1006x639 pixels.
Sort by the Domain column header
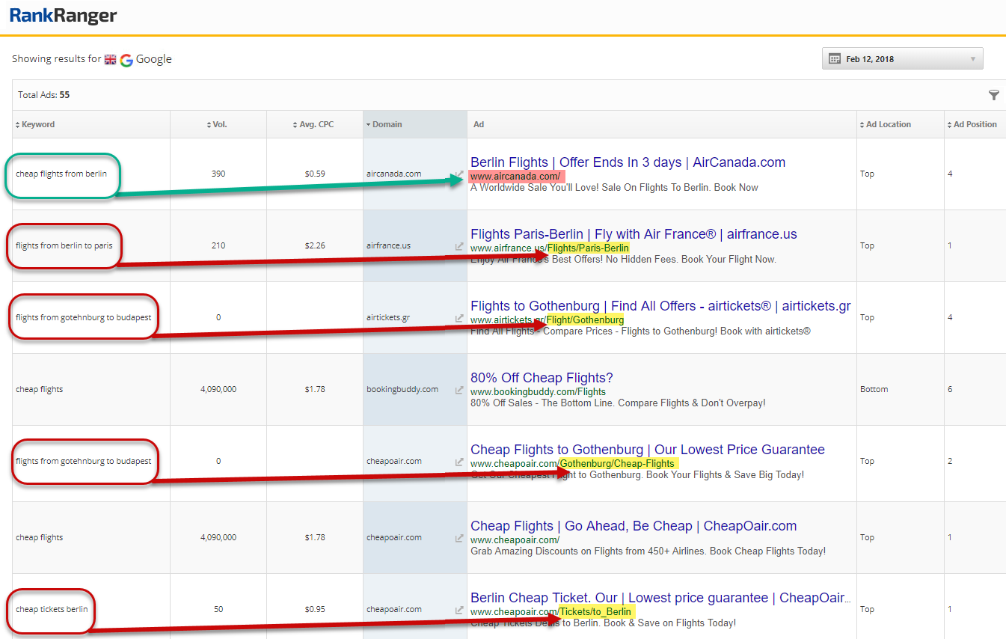(387, 125)
